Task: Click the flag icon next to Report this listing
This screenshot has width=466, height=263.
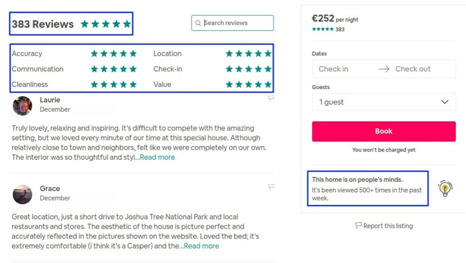Action: 358,226
